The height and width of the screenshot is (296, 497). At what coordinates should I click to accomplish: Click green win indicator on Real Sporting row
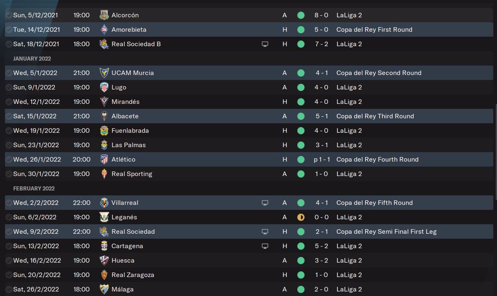(x=301, y=174)
